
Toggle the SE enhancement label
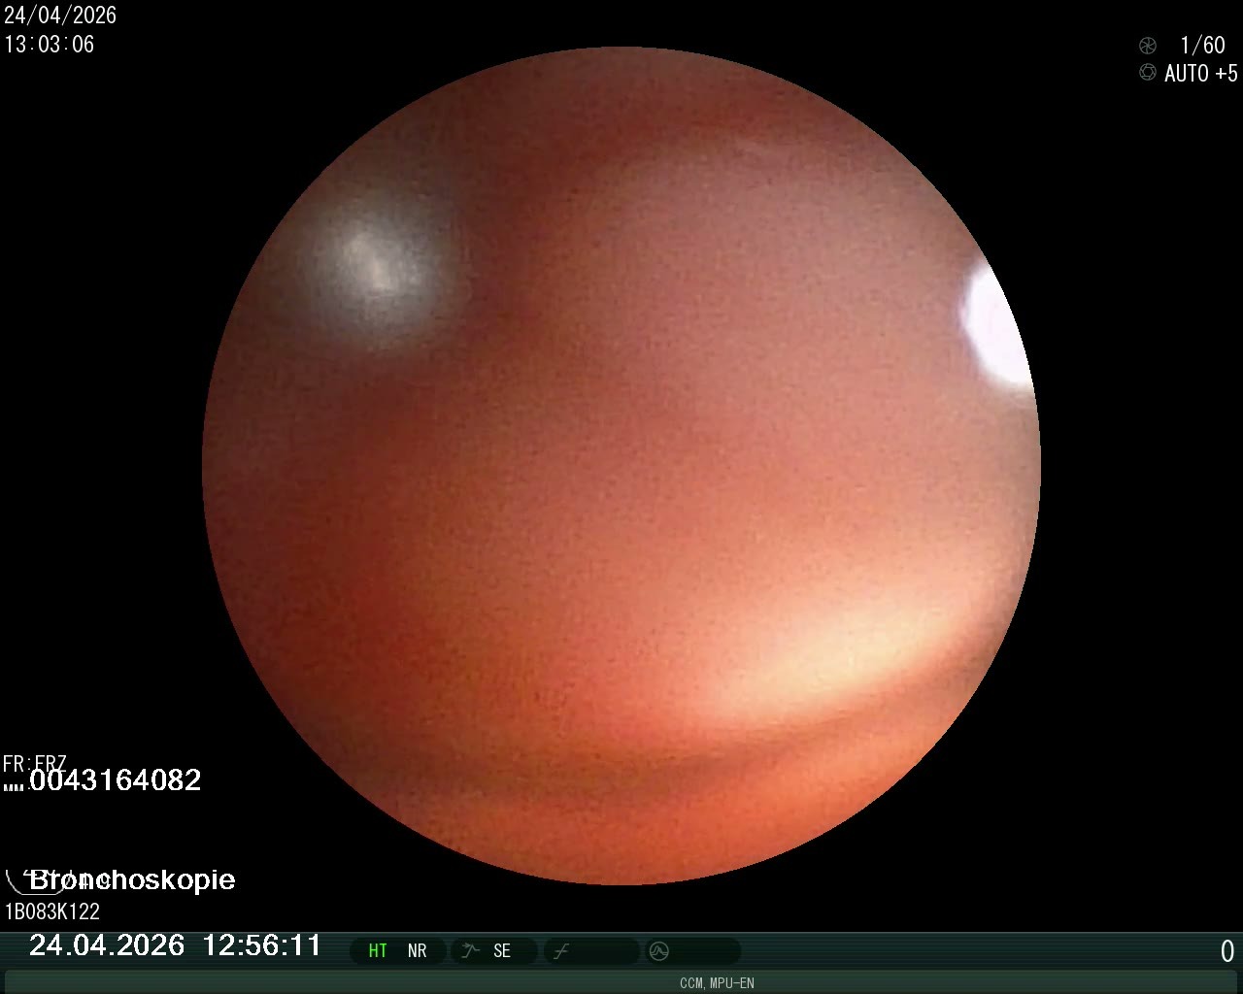(x=502, y=951)
